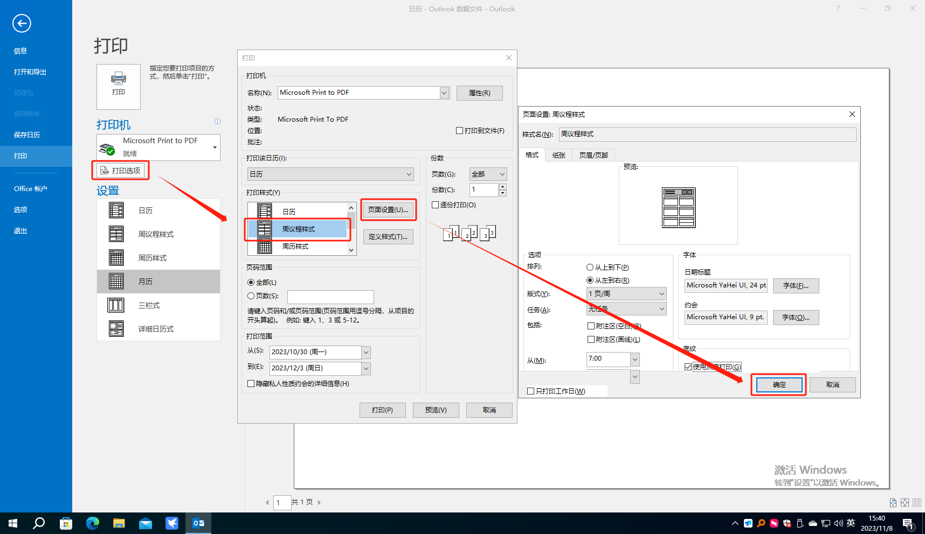This screenshot has height=534, width=925.
Task: Open the printer 名称(N) dropdown
Action: 444,93
